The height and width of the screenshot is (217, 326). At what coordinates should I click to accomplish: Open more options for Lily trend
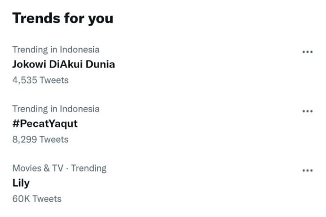click(307, 170)
